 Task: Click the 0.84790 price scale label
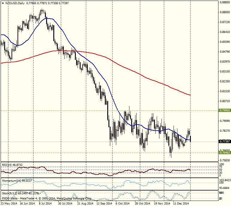click(224, 52)
